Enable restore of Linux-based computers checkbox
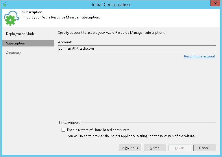Screen dimensions: 222x157 click(x=63, y=130)
